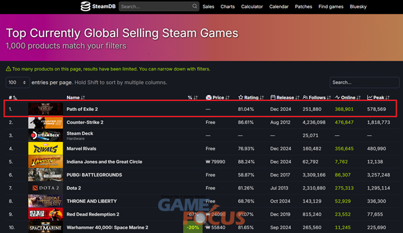Open the entries per page dropdown
The image size is (403, 233).
17,82
